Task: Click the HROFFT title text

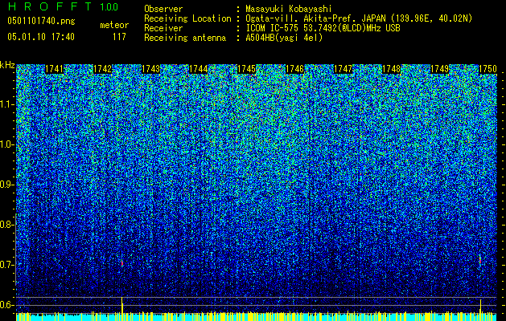Action: coord(50,6)
